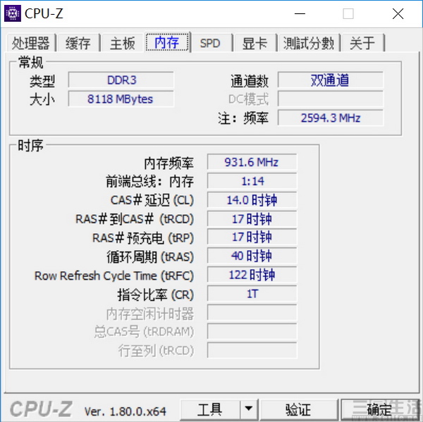Click the 40 时钟 tRAS value
Viewport: 423px width, 422px height.
pyautogui.click(x=252, y=256)
